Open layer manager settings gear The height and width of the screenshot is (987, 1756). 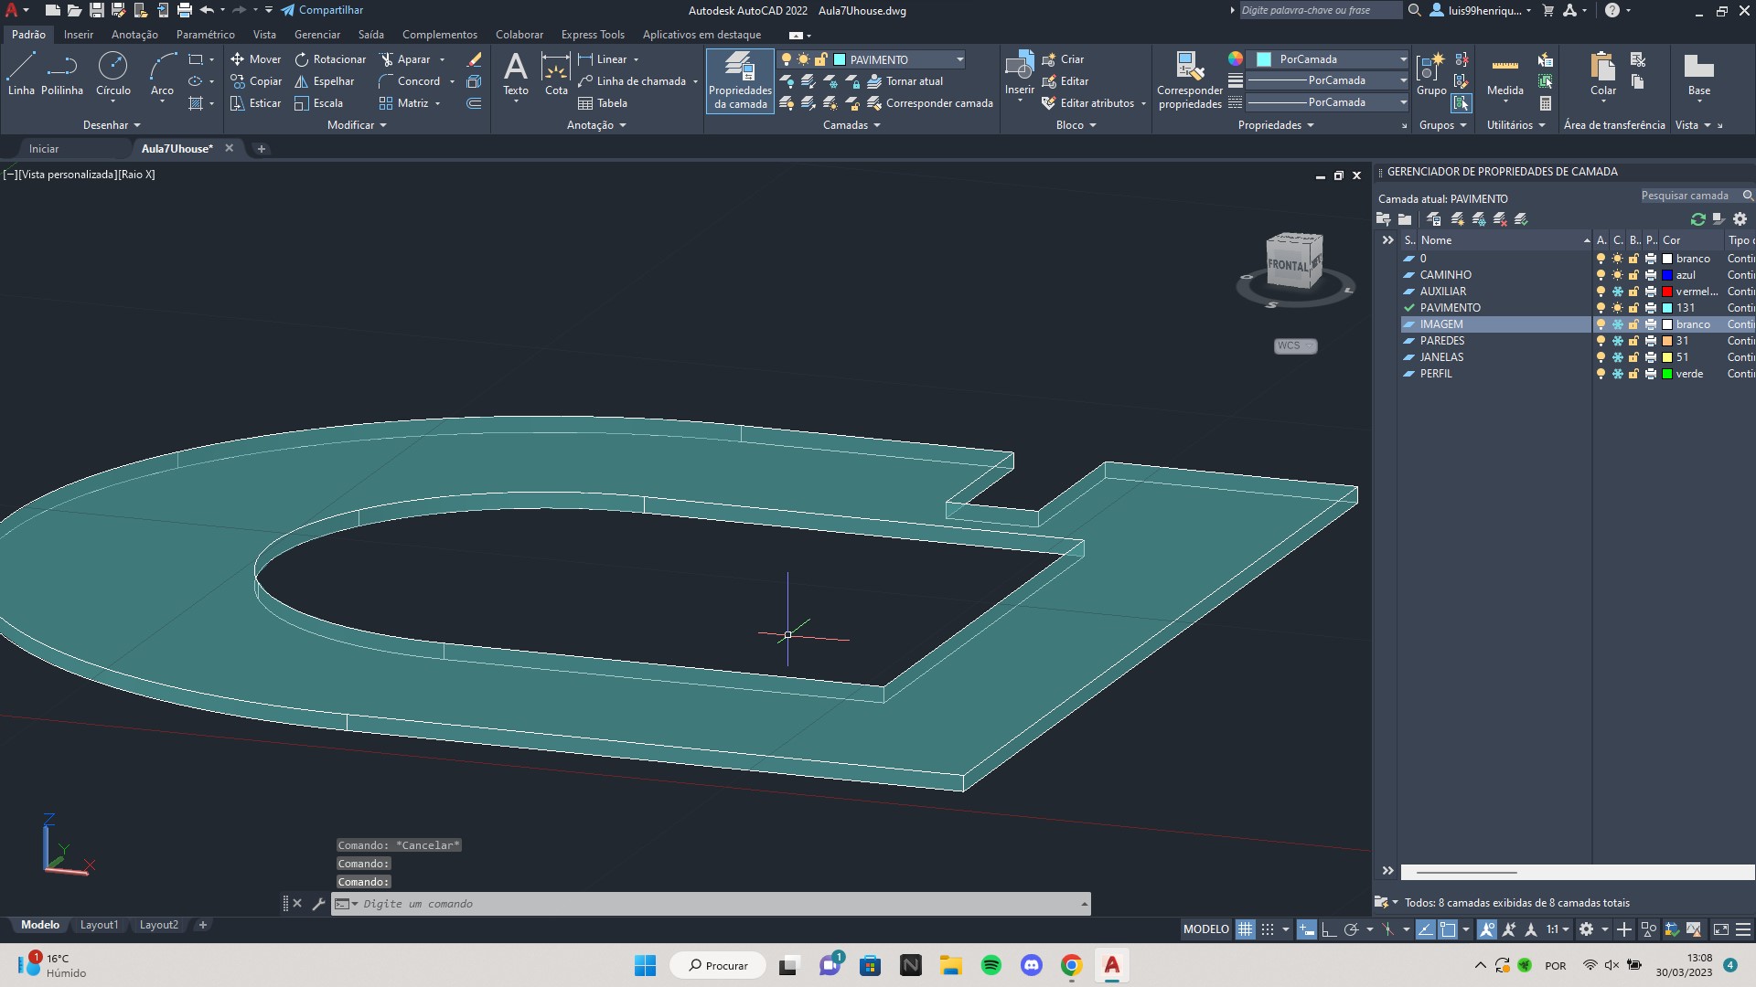(1740, 219)
